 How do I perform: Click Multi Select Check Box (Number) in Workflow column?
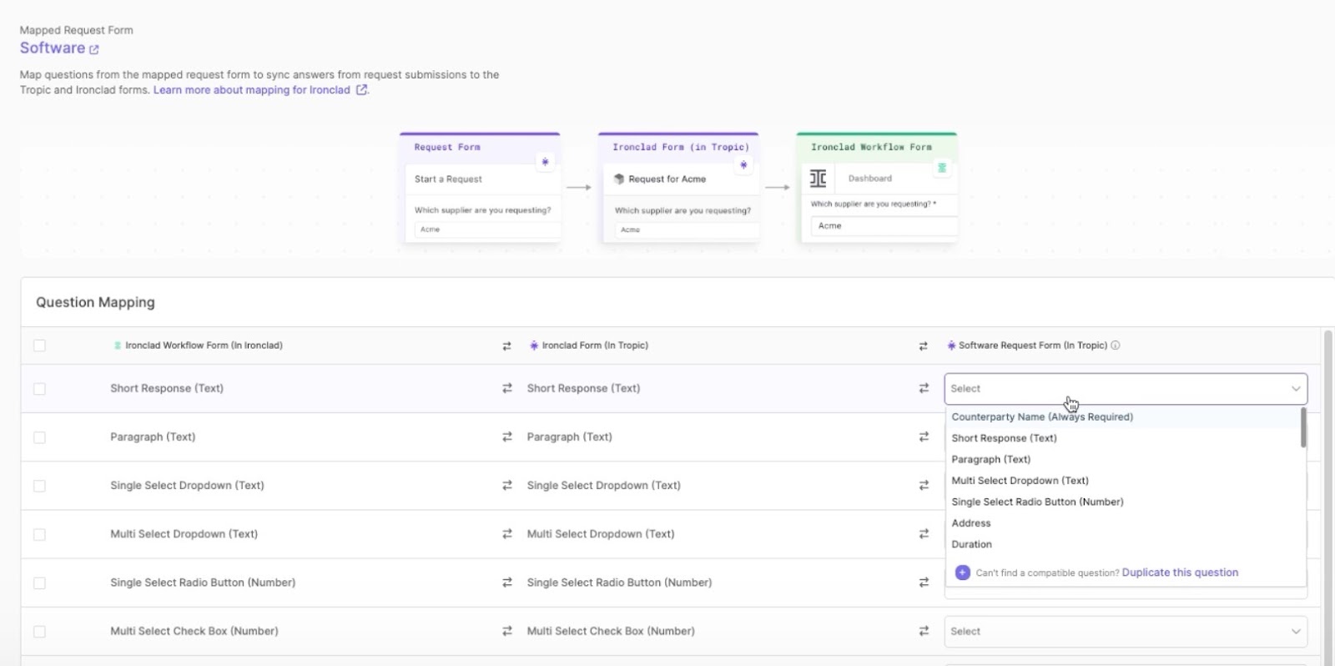pos(194,631)
